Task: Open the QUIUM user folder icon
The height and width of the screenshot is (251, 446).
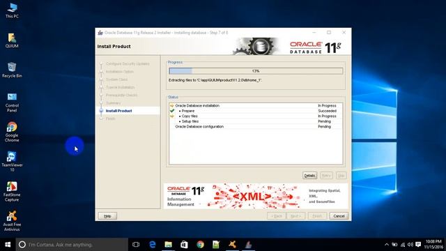Action: point(12,40)
